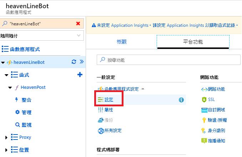Click the list icon before Proxy
Image resolution: width=242 pixels, height=157 pixels.
[x=14, y=137]
